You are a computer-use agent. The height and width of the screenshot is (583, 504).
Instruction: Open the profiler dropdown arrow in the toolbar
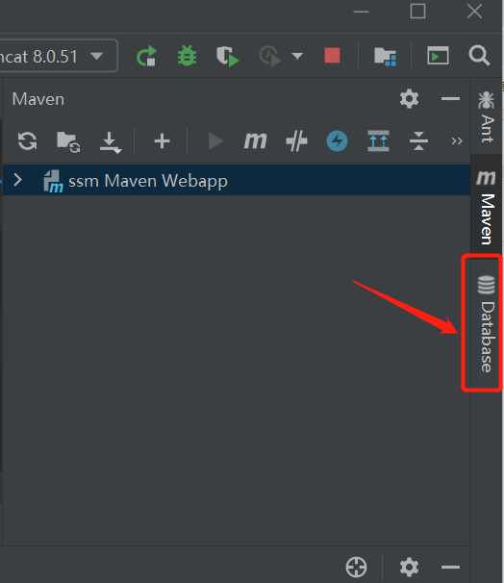pos(297,56)
